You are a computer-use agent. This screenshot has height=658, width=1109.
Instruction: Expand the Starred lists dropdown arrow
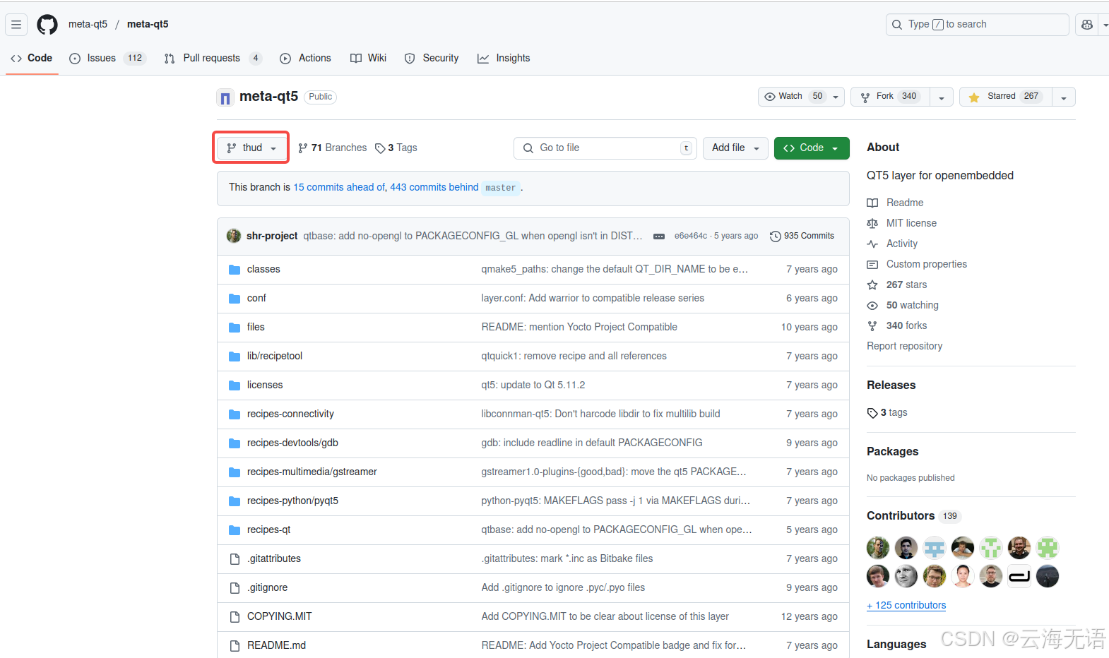coord(1064,97)
